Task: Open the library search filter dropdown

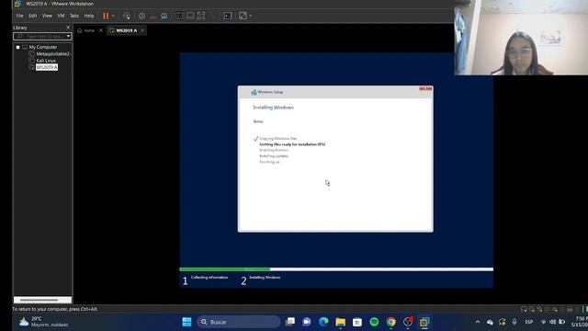Action: (x=68, y=36)
